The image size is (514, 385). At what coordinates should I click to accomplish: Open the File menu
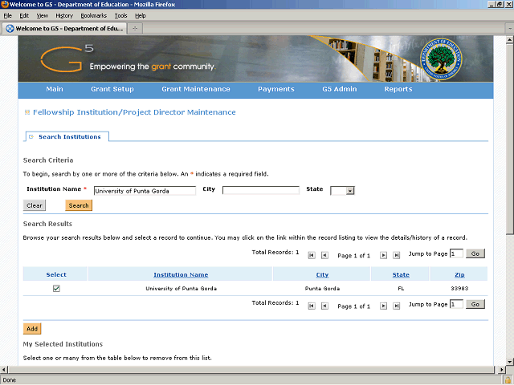(7, 16)
